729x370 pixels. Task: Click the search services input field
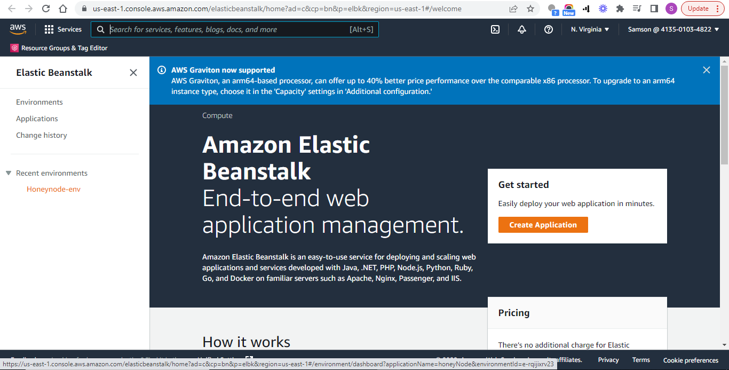pyautogui.click(x=235, y=29)
